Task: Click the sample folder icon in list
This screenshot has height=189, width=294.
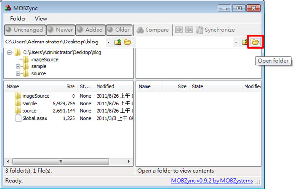Action: pyautogui.click(x=18, y=103)
